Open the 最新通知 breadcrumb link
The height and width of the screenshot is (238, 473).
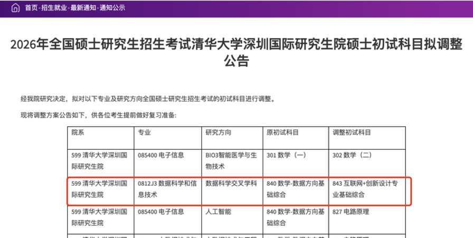[83, 8]
